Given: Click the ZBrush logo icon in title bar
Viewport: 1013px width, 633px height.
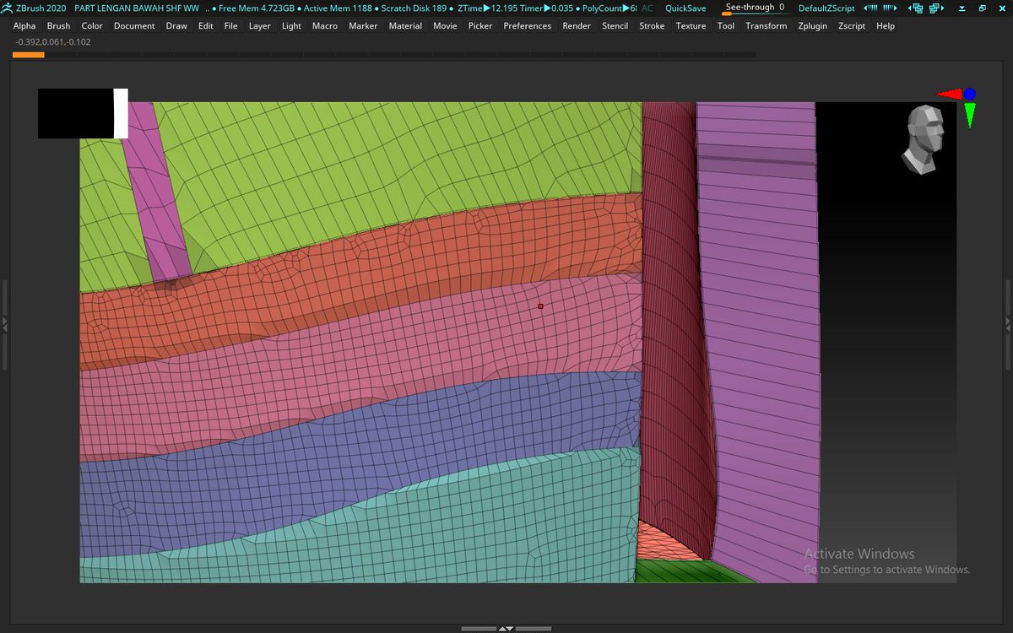Looking at the screenshot, I should pos(8,8).
